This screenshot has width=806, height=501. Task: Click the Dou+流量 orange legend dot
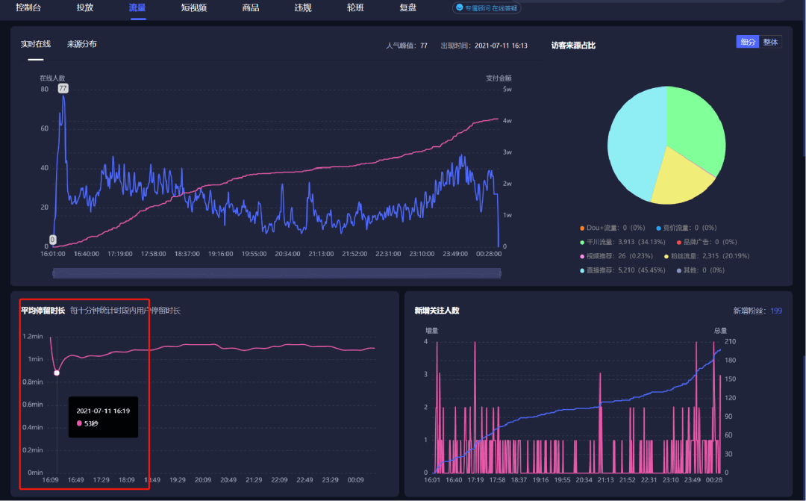point(582,228)
